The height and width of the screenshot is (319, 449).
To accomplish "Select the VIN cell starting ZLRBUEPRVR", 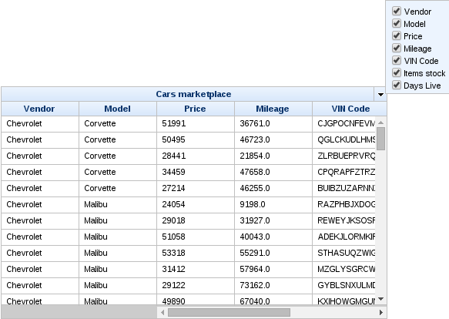I will click(344, 156).
